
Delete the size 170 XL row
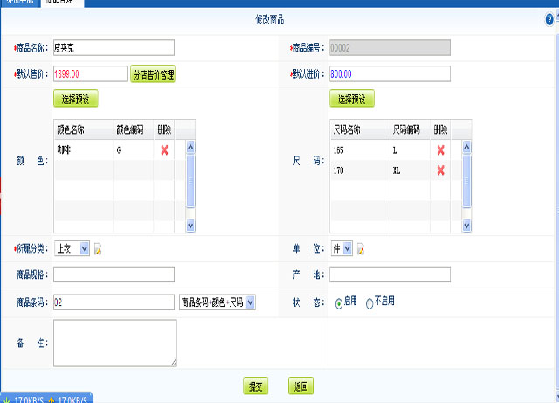pyautogui.click(x=440, y=170)
